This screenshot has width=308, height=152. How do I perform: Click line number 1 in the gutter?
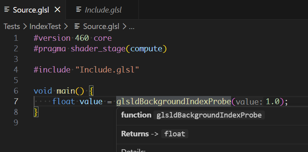[x=16, y=38]
